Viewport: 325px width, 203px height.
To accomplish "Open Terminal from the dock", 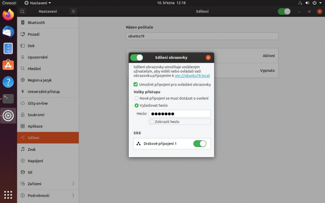I will point(8,99).
